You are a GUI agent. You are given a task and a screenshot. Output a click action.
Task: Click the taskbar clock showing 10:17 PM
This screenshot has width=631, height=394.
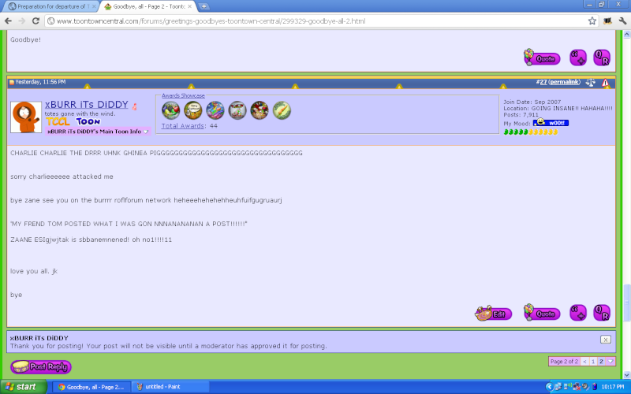point(613,387)
